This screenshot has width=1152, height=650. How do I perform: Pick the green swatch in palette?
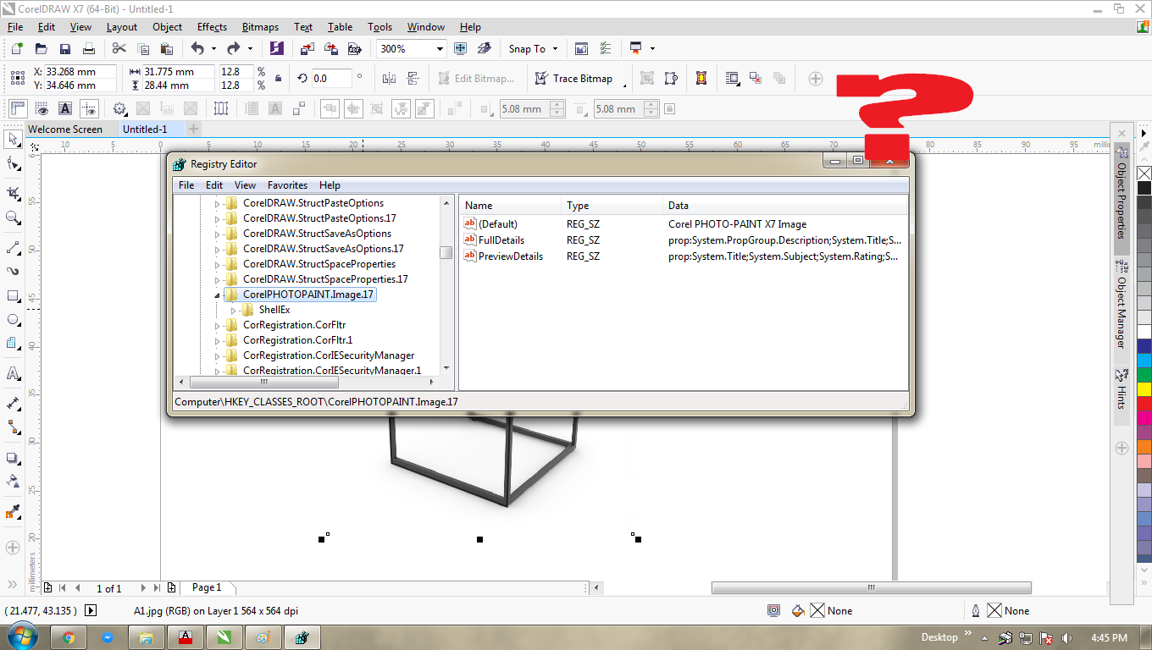[1144, 375]
